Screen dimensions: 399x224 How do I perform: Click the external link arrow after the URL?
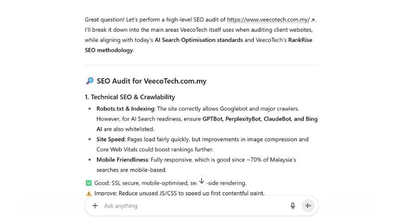pos(313,20)
